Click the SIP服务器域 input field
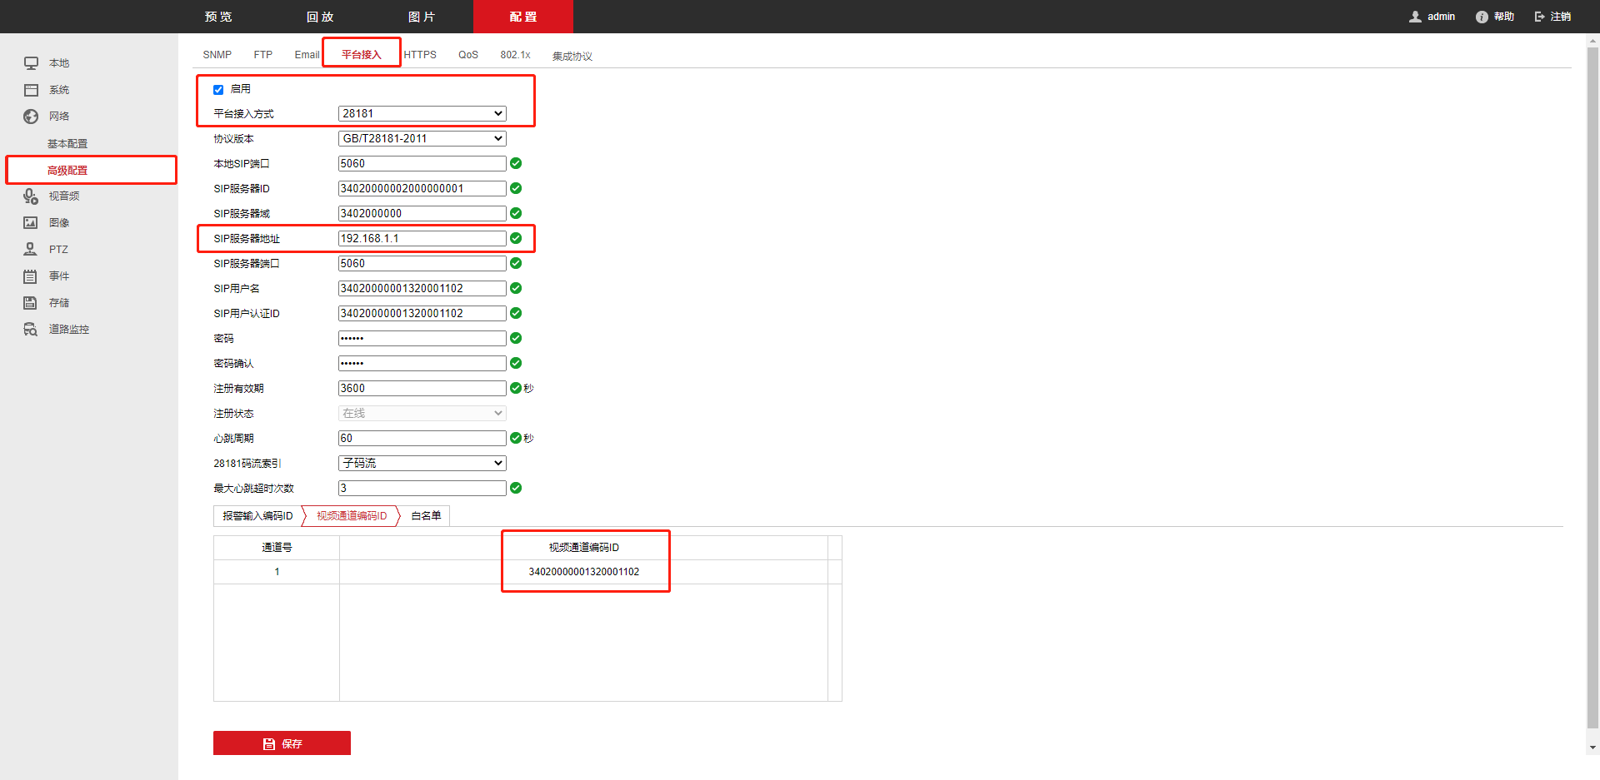Viewport: 1600px width, 780px height. (x=422, y=213)
